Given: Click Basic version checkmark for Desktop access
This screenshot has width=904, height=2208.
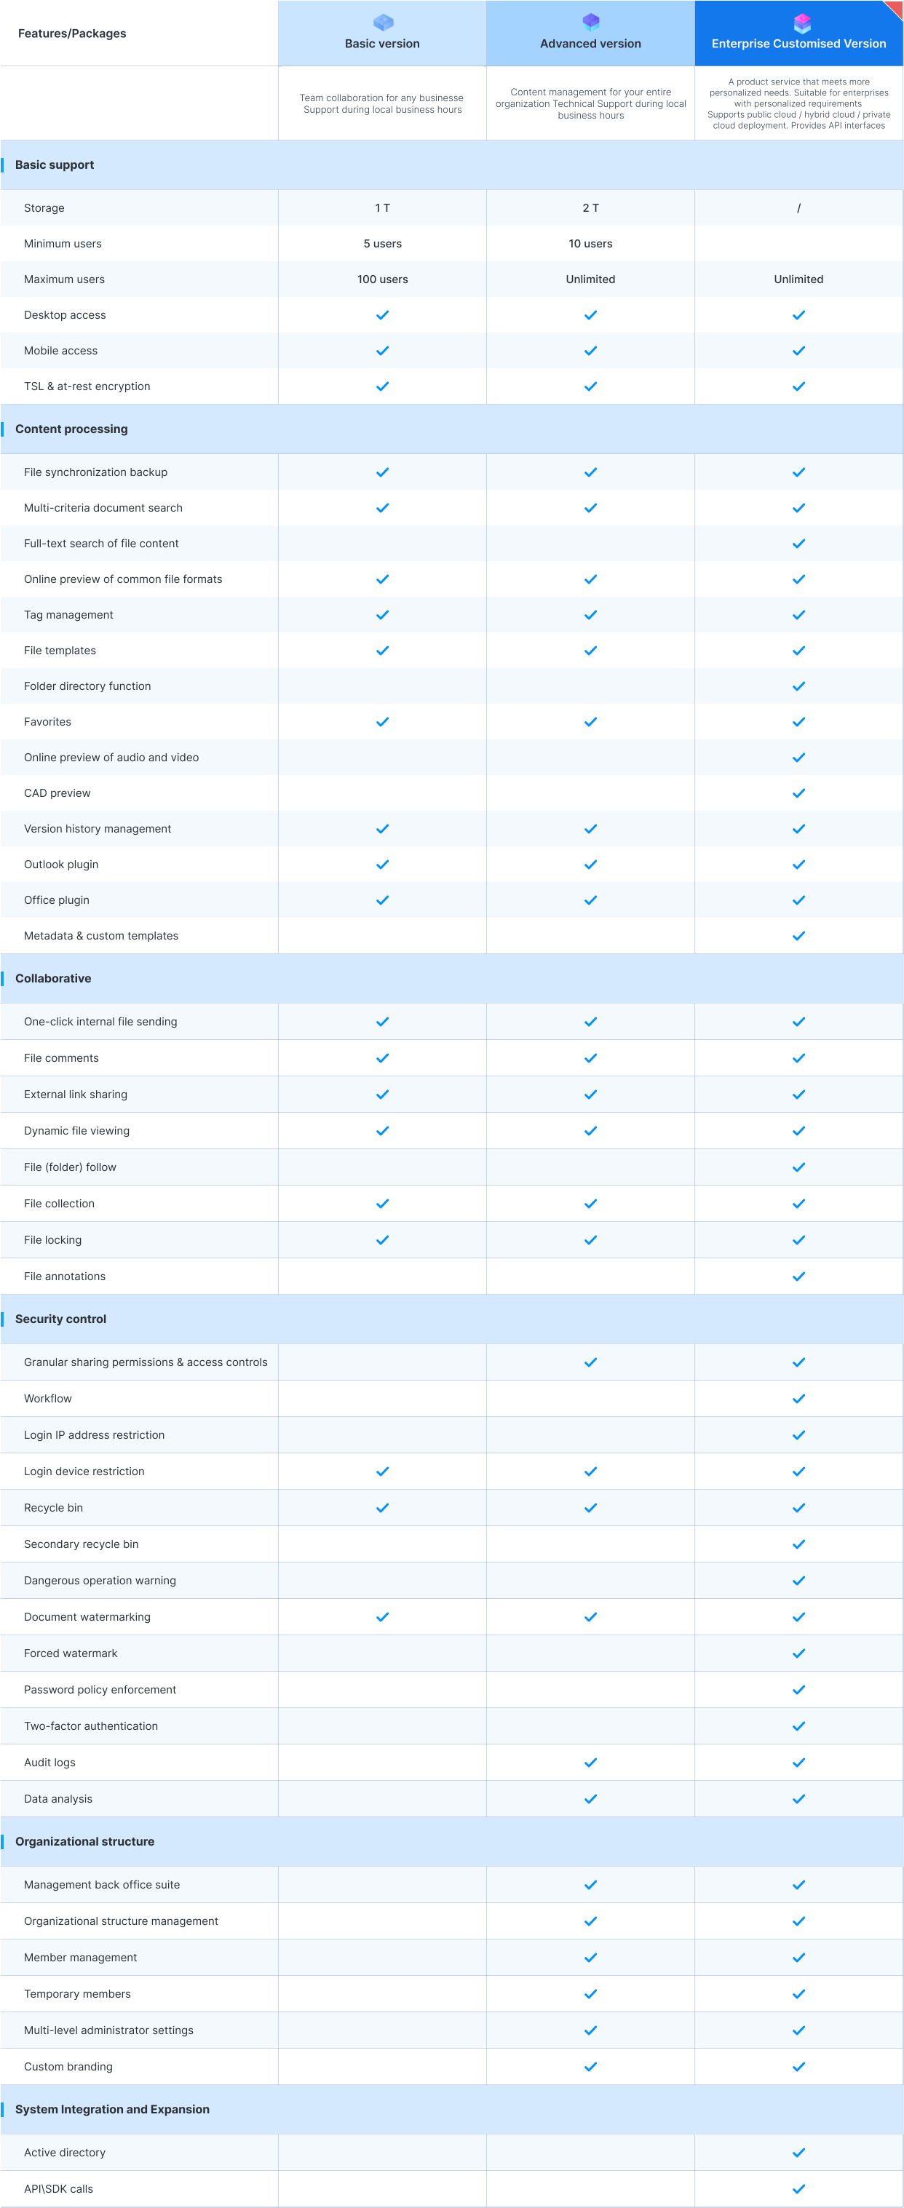Looking at the screenshot, I should point(382,315).
